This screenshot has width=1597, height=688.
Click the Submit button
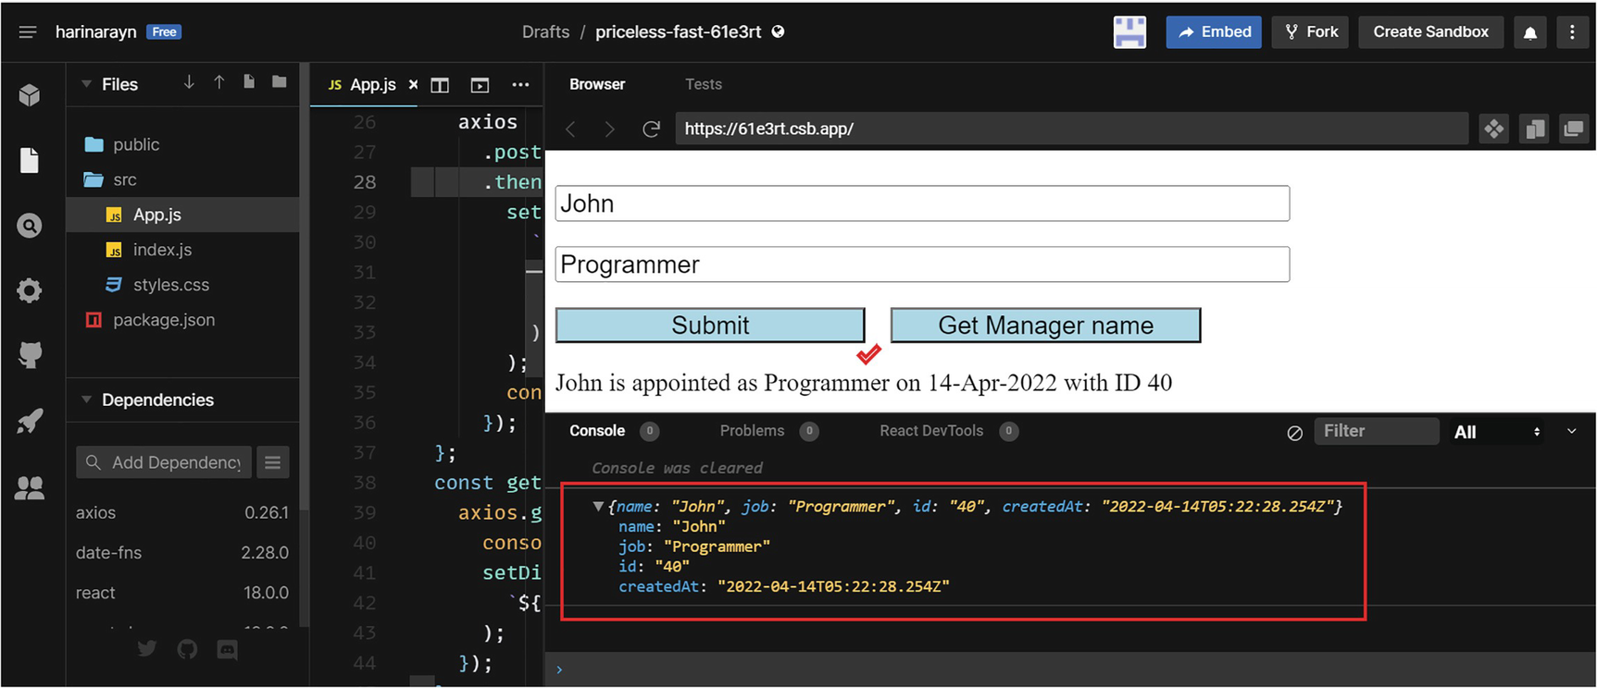(x=709, y=326)
